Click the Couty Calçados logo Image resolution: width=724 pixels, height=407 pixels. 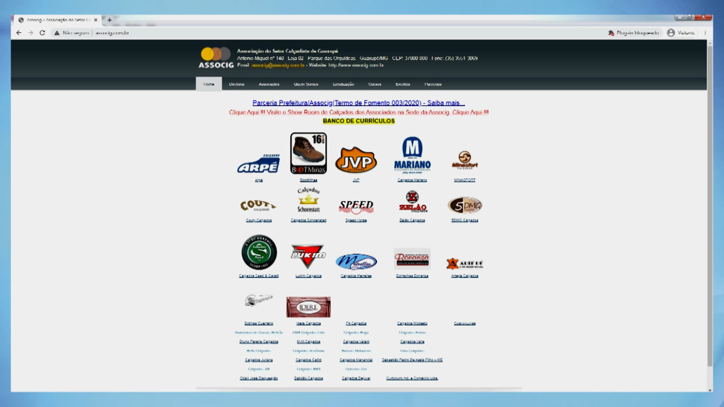[258, 205]
